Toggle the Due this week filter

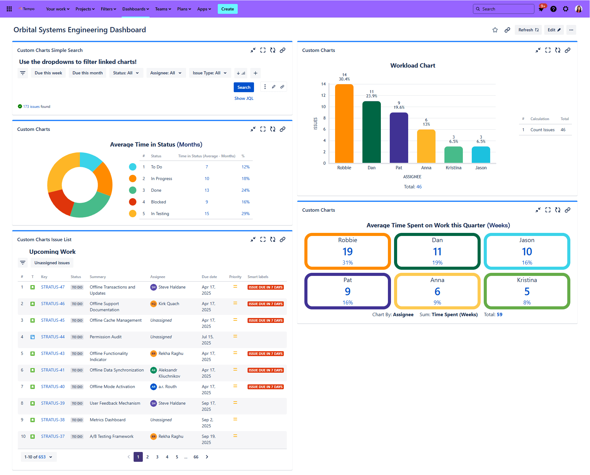(x=48, y=73)
